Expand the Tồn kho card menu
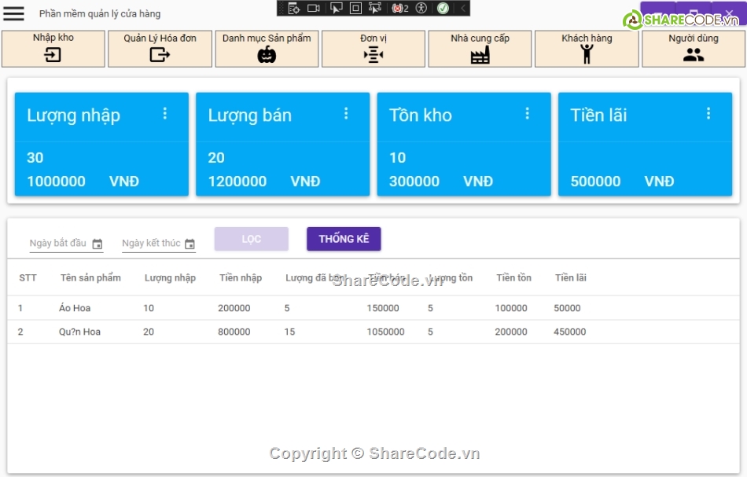The width and height of the screenshot is (747, 477). 527,114
